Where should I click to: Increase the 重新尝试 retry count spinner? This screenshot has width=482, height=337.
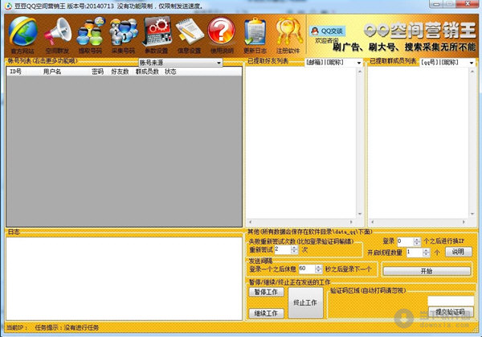click(294, 248)
